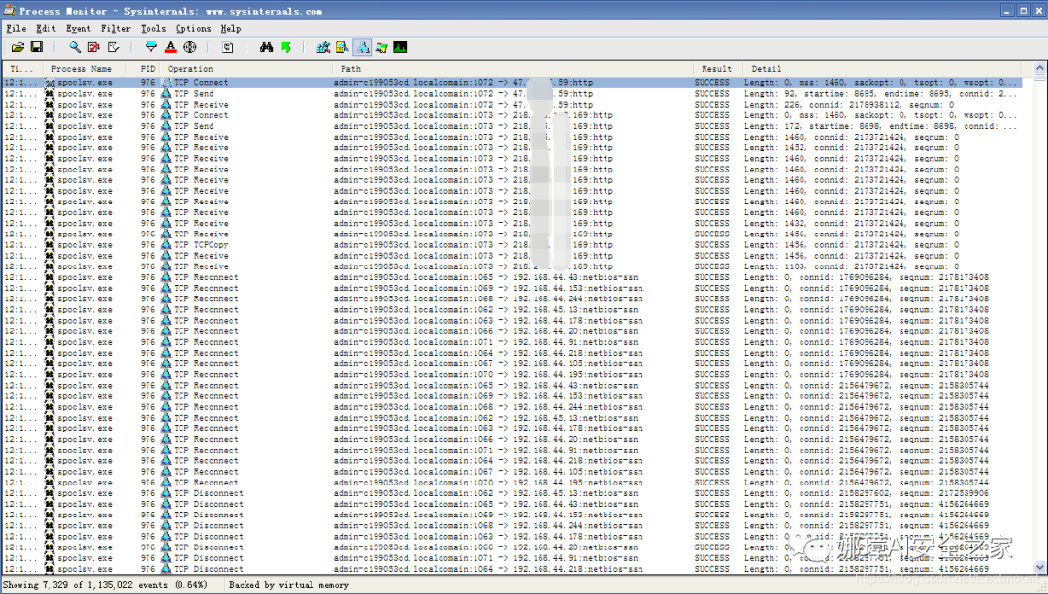Open the Help menu
Viewport: 1048px width, 594px height.
point(231,29)
